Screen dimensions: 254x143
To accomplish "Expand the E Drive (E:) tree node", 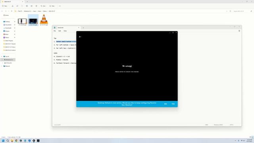I will coord(2,63).
